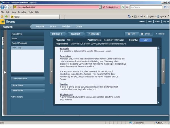This screenshot has width=170, height=128.
Task: Click the Local intranet zone status
Action: (x=137, y=123)
